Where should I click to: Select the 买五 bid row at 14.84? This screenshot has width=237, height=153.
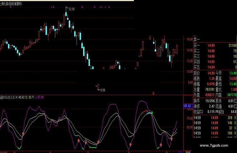click(215, 67)
